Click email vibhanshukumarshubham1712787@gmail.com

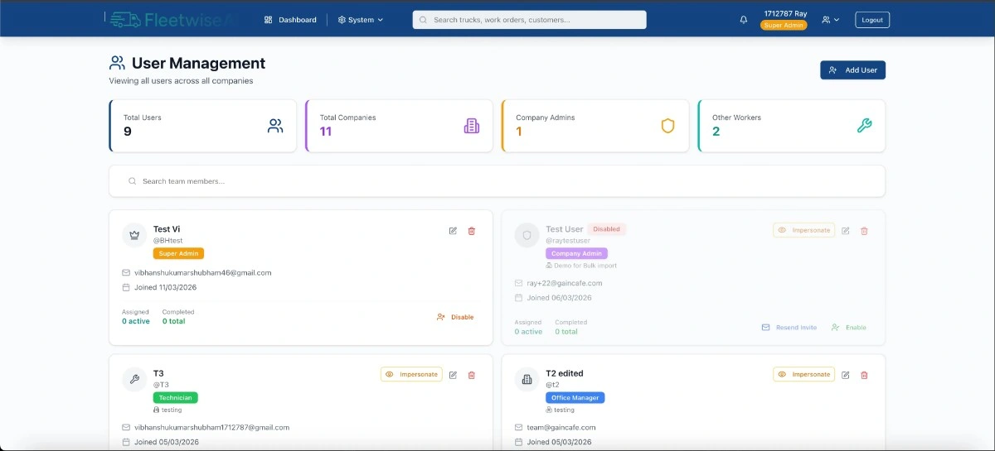212,428
